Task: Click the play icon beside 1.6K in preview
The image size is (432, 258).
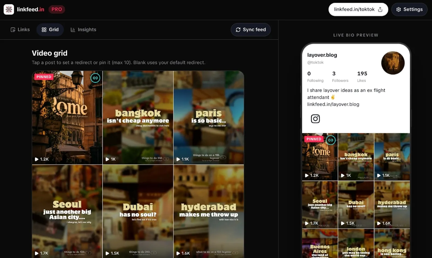Action: (379, 223)
